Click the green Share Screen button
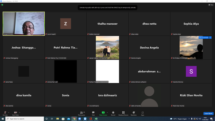The height and width of the screenshot is (121, 215). [x=103, y=113]
